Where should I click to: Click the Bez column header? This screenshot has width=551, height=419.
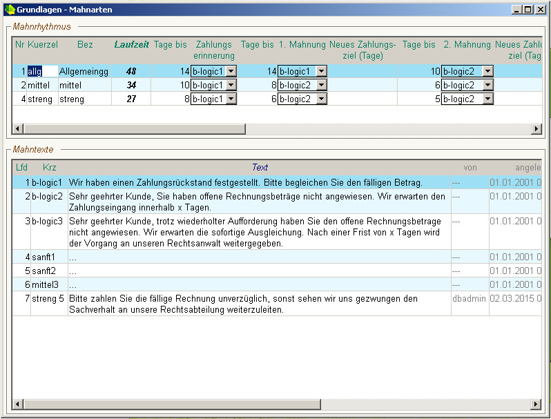coord(85,45)
